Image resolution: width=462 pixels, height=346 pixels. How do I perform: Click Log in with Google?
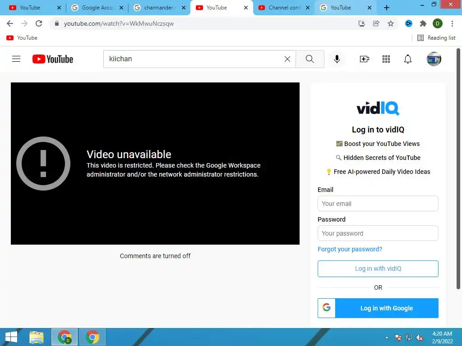(x=378, y=308)
